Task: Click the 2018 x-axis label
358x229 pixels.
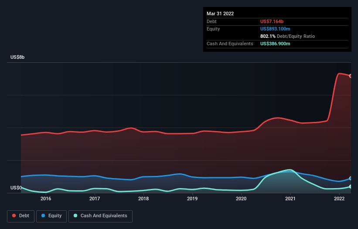Action: click(x=143, y=199)
